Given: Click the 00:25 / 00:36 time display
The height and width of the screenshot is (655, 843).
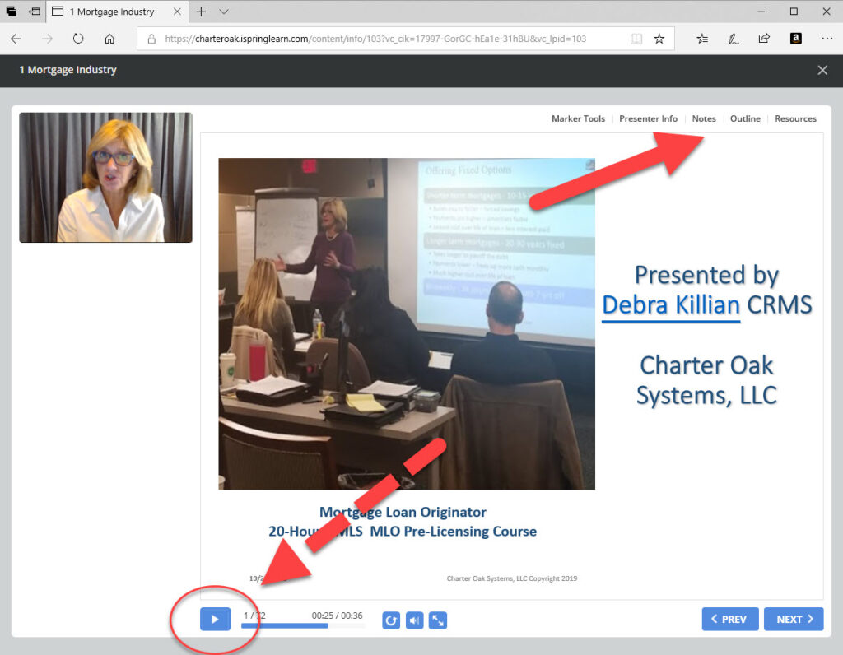Looking at the screenshot, I should pos(337,616).
